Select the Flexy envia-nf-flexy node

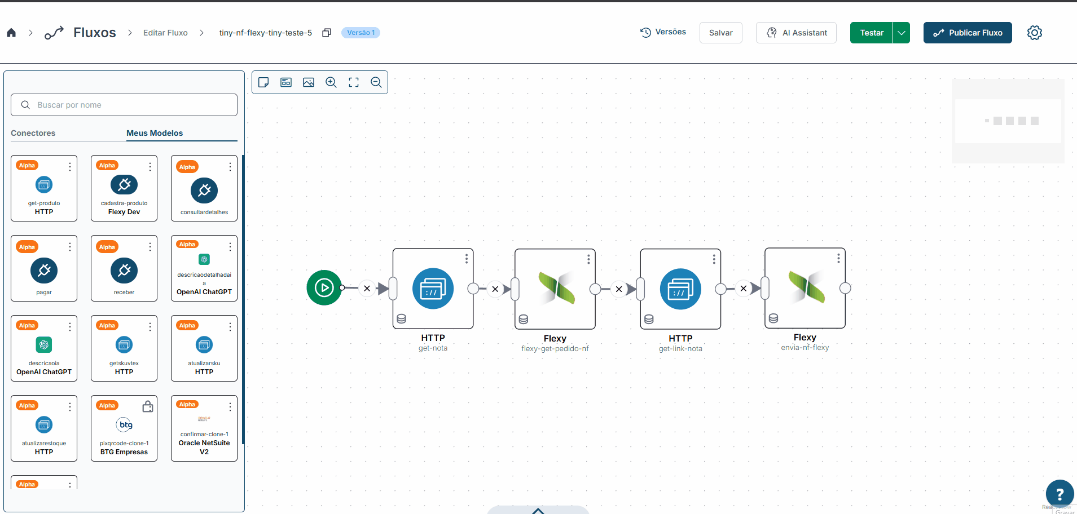point(805,288)
